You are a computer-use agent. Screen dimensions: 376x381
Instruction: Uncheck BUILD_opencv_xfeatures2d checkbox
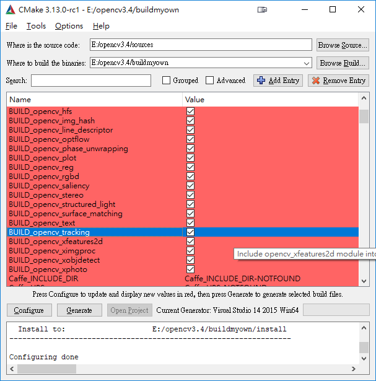coord(190,241)
